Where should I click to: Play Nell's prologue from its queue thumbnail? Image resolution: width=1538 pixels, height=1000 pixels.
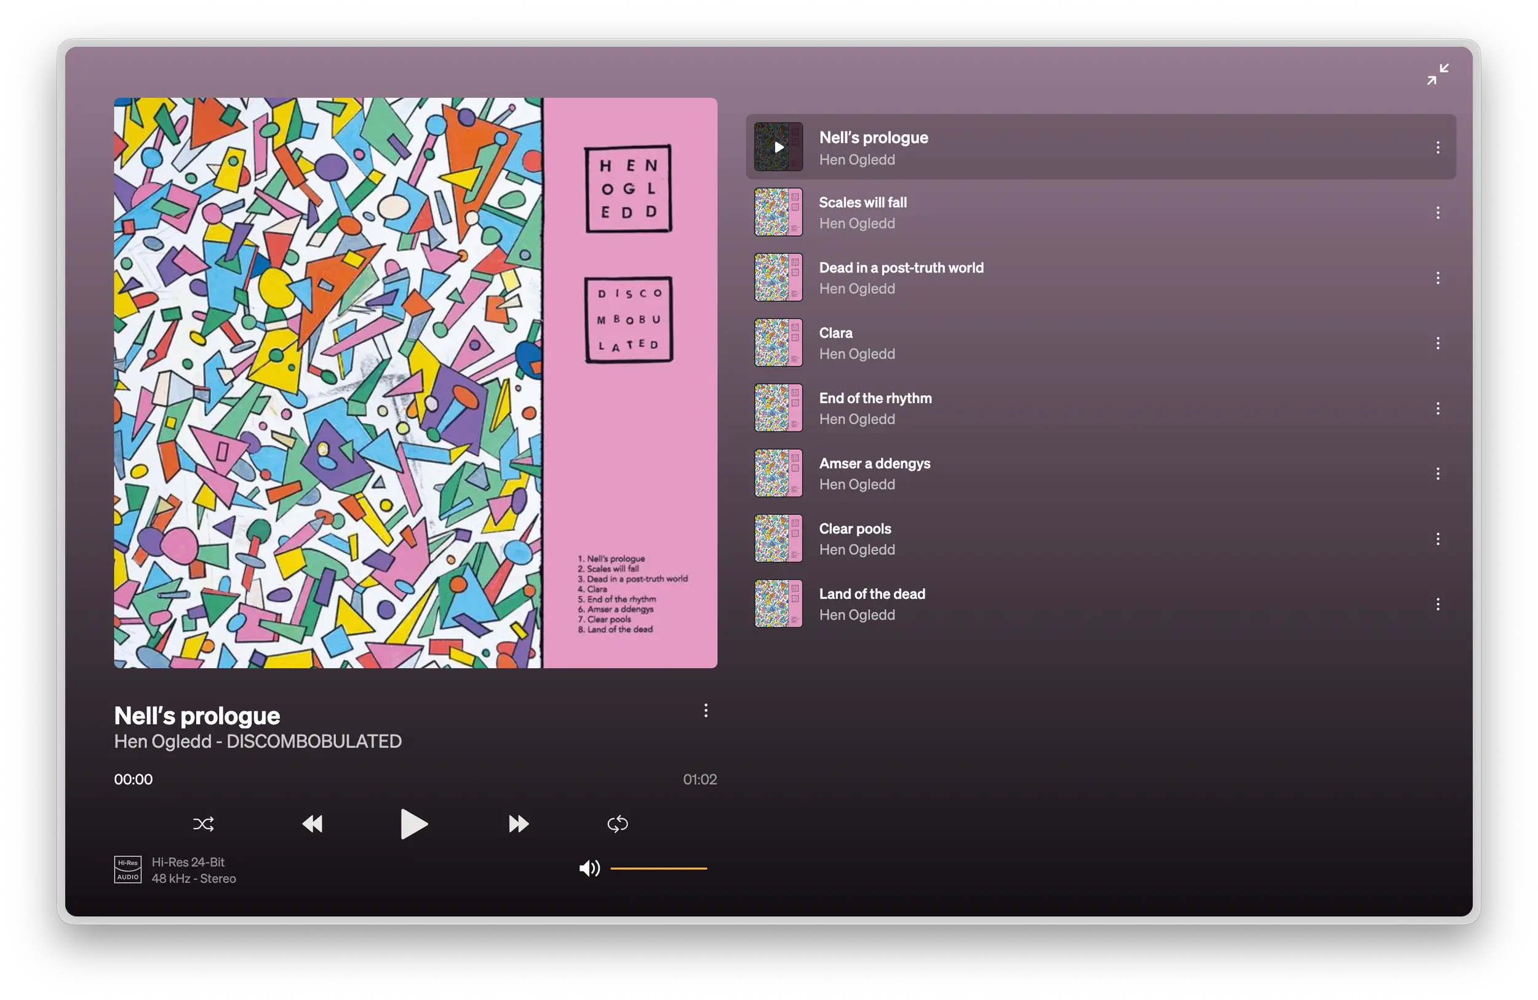click(x=779, y=147)
